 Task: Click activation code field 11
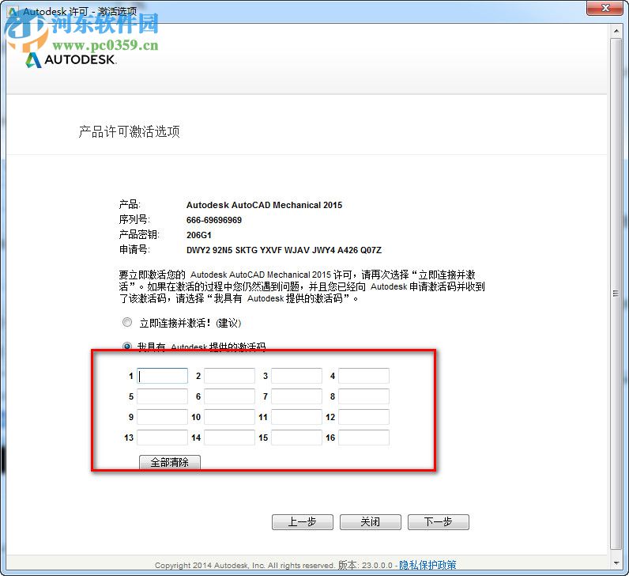click(x=296, y=417)
